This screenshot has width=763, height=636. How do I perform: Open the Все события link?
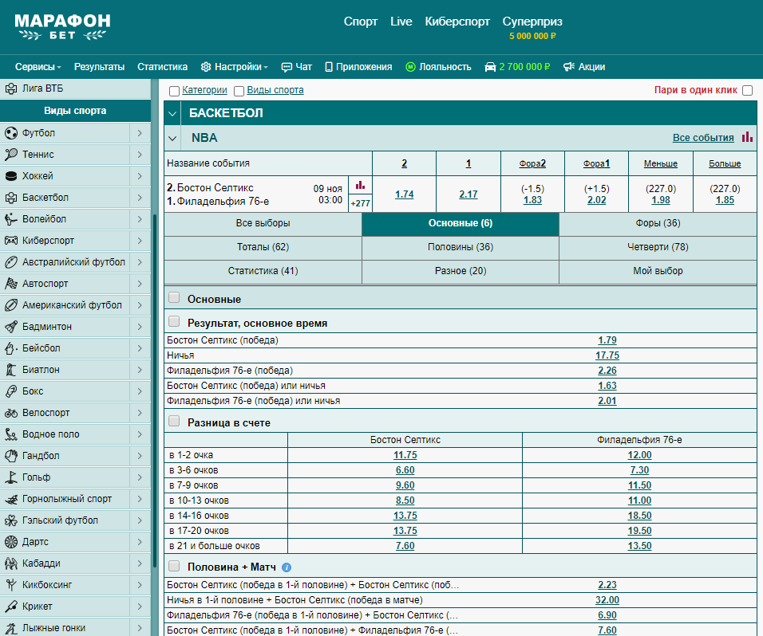pyautogui.click(x=703, y=138)
